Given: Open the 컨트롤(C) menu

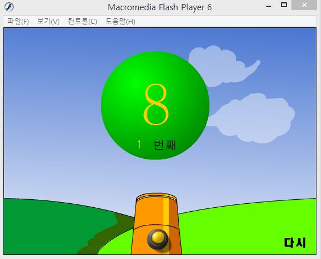Looking at the screenshot, I should [x=83, y=21].
